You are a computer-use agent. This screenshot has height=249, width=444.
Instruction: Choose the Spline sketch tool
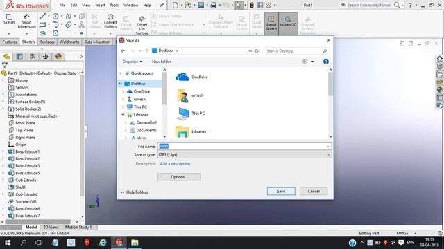69,17
